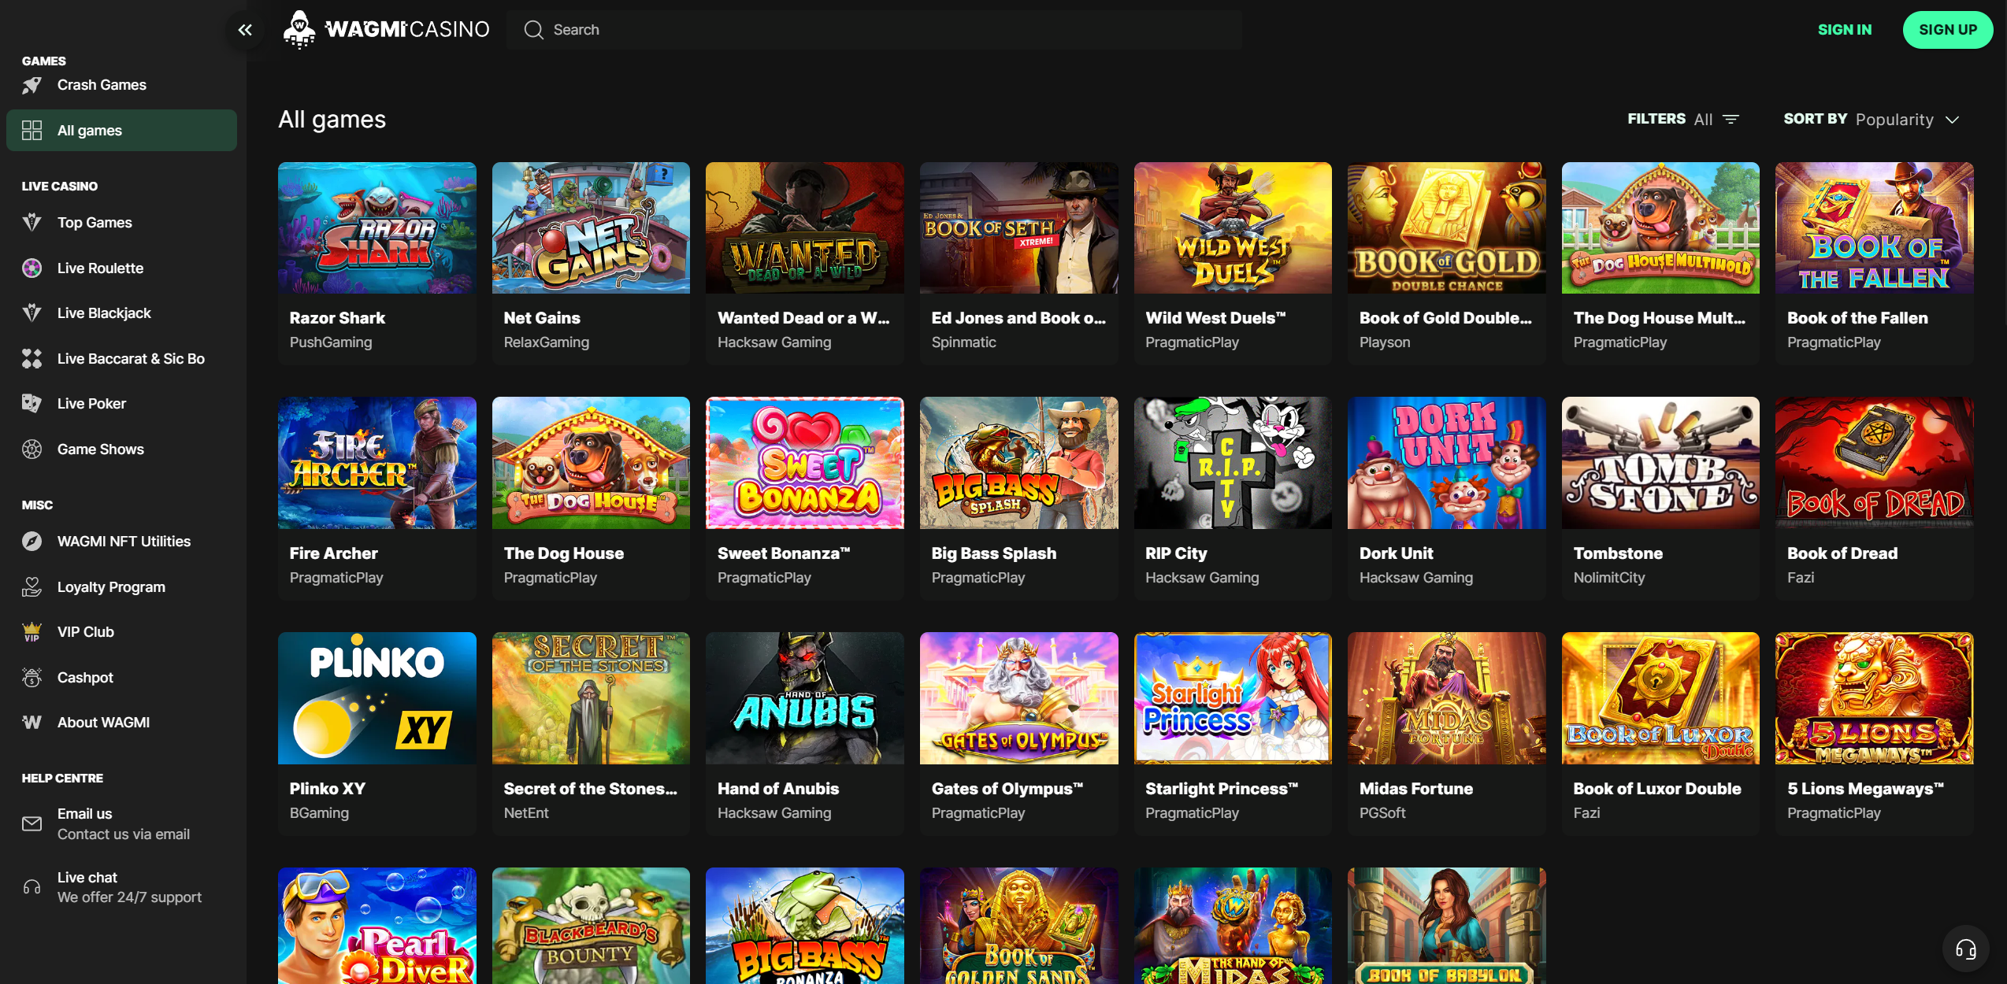Expand sort options via chevron arrow

coord(1952,120)
